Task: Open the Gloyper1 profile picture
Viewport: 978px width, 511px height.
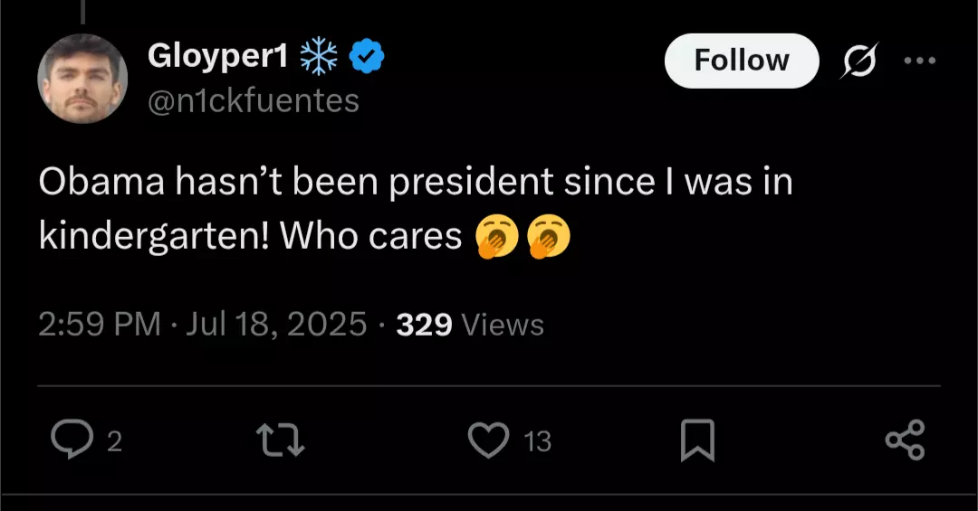Action: click(82, 79)
